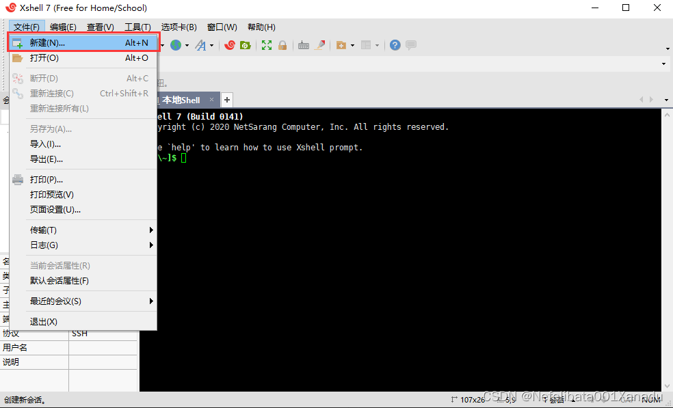Launch Xftp with the green folder icon
The image size is (673, 408).
pyautogui.click(x=245, y=45)
